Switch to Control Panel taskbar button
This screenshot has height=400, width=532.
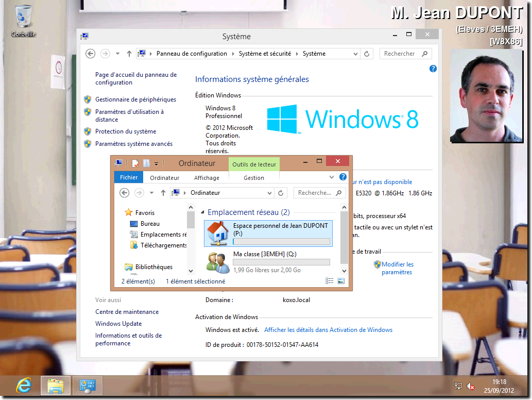87,386
